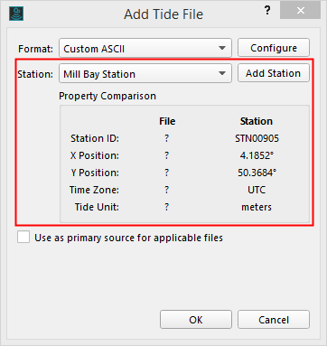
Task: Open the help question mark button
Action: pyautogui.click(x=266, y=11)
